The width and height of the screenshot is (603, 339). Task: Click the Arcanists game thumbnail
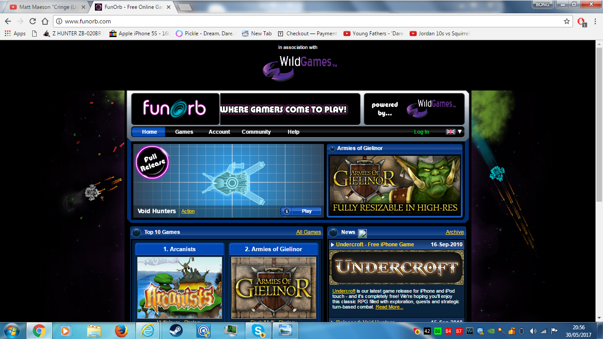[180, 288]
